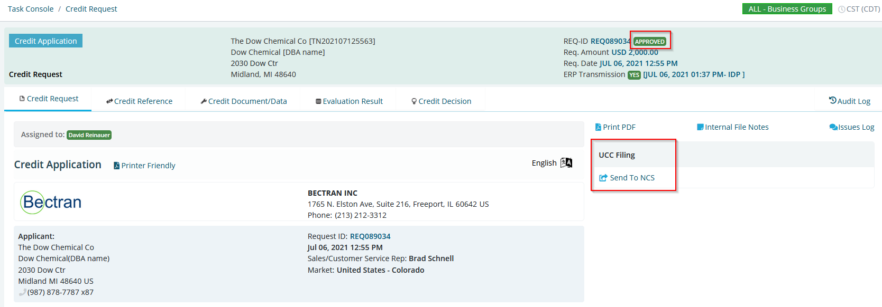Click the Printer Friendly PDF icon
882x307 pixels.
[117, 166]
